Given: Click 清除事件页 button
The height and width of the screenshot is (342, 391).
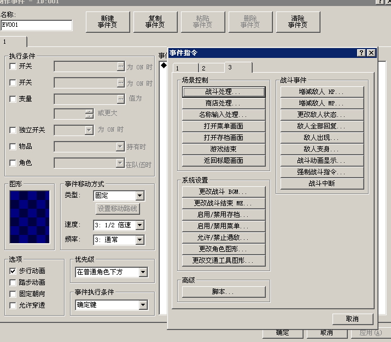Looking at the screenshot, I should (298, 22).
